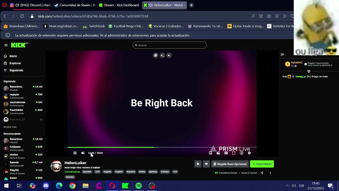Collapse the chat panel arrow
The width and height of the screenshot is (339, 191).
[x=282, y=54]
